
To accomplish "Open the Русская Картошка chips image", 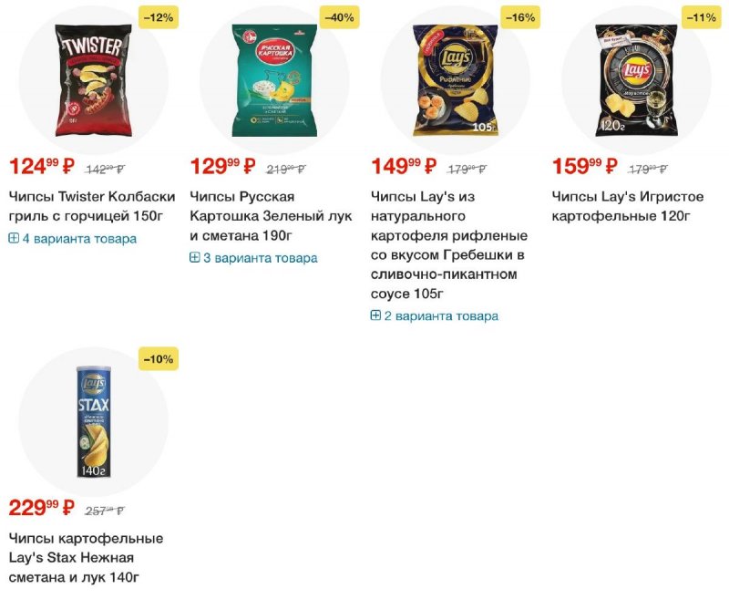I will [274, 80].
